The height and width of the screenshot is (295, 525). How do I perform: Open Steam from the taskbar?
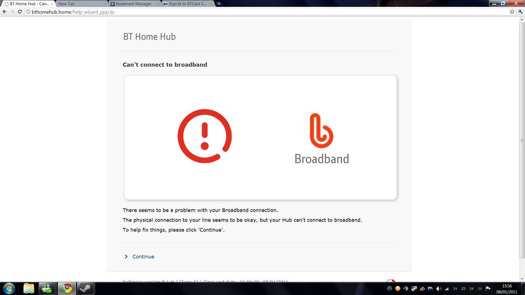(85, 288)
